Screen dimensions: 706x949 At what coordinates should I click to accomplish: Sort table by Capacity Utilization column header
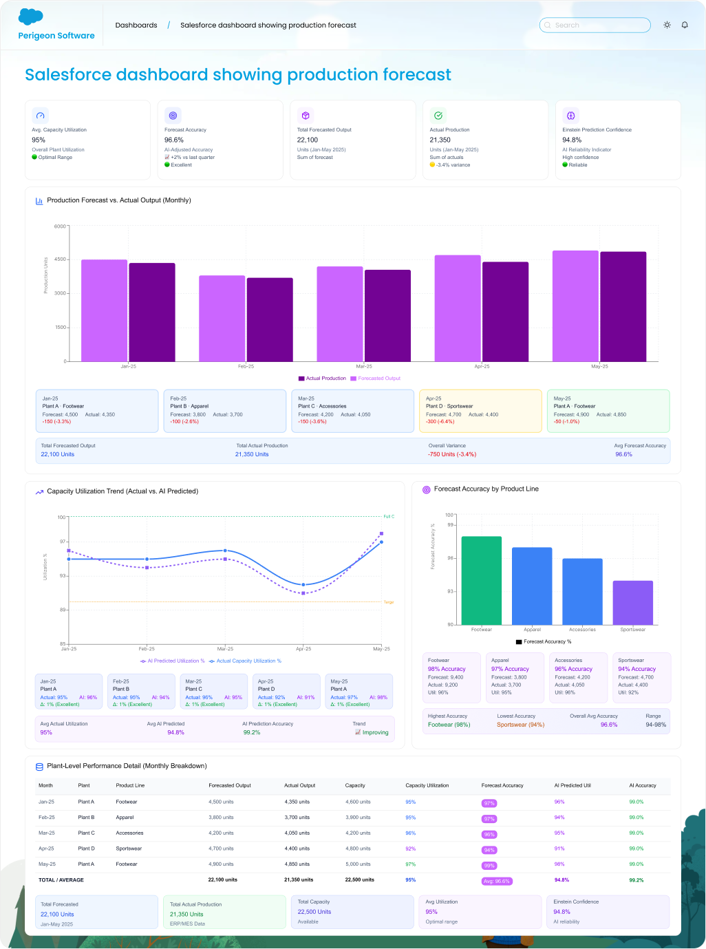pos(427,785)
